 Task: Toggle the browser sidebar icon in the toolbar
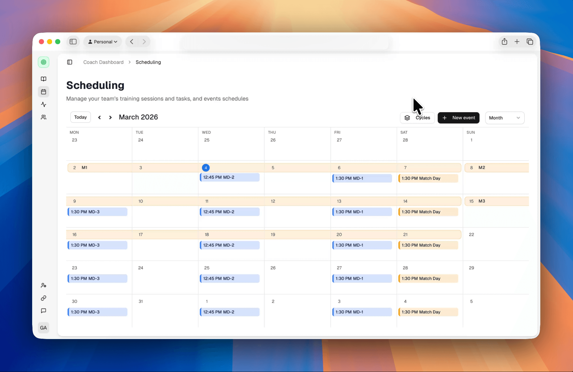(73, 42)
